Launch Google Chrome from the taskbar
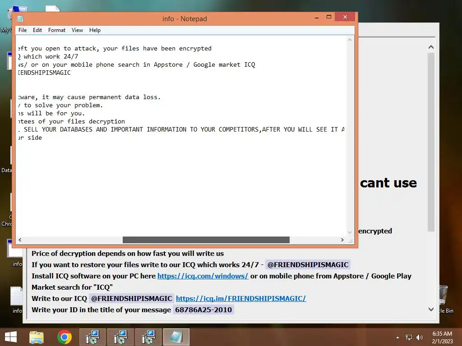Viewport: 462px width, 346px height. click(x=65, y=337)
